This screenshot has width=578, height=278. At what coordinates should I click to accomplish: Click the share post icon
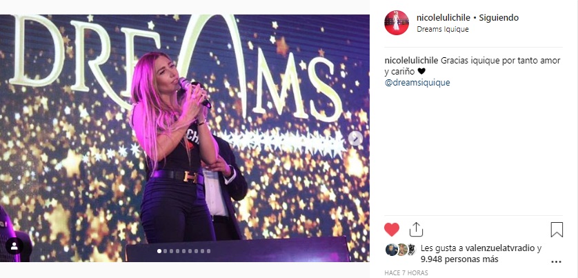coord(416,229)
